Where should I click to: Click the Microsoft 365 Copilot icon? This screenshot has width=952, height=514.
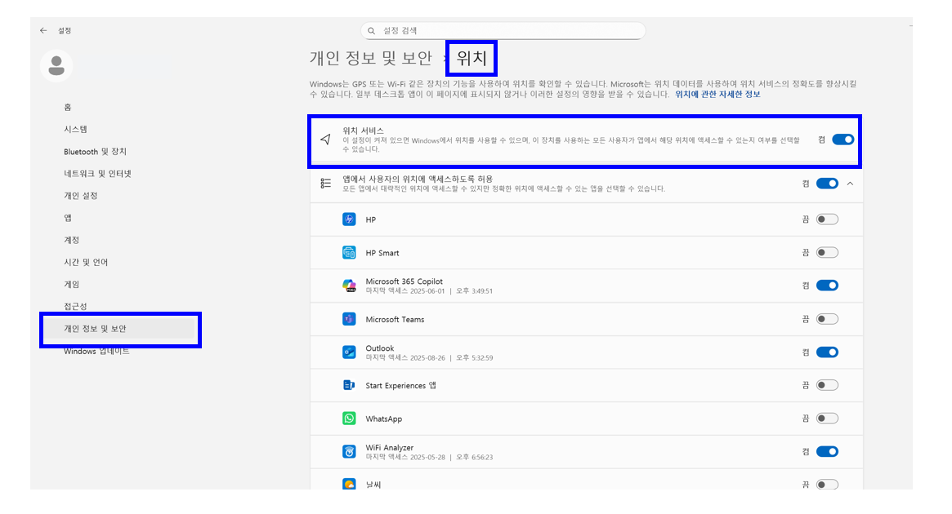[349, 286]
